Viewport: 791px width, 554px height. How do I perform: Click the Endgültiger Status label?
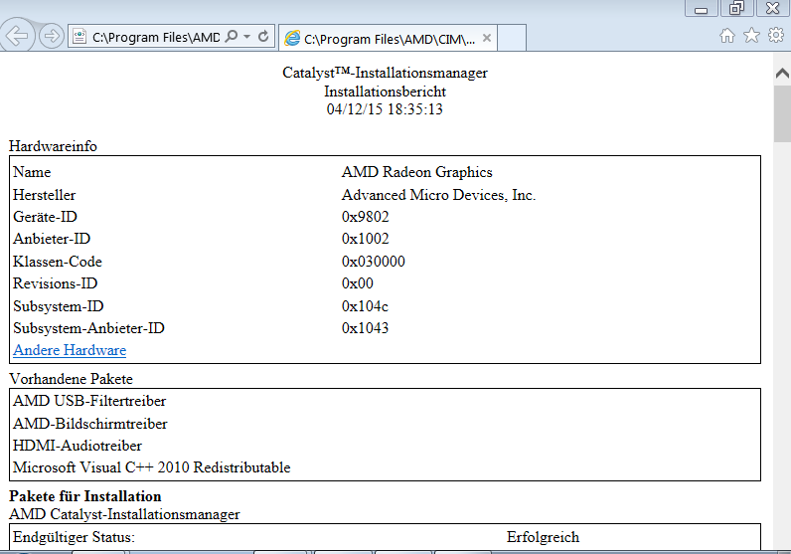(75, 537)
